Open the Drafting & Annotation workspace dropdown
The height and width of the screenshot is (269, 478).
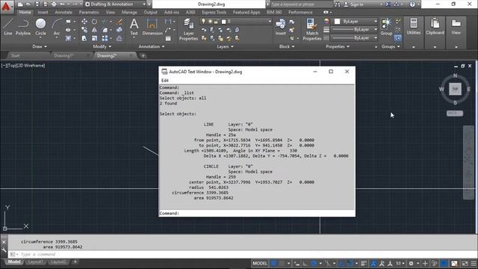[x=115, y=4]
